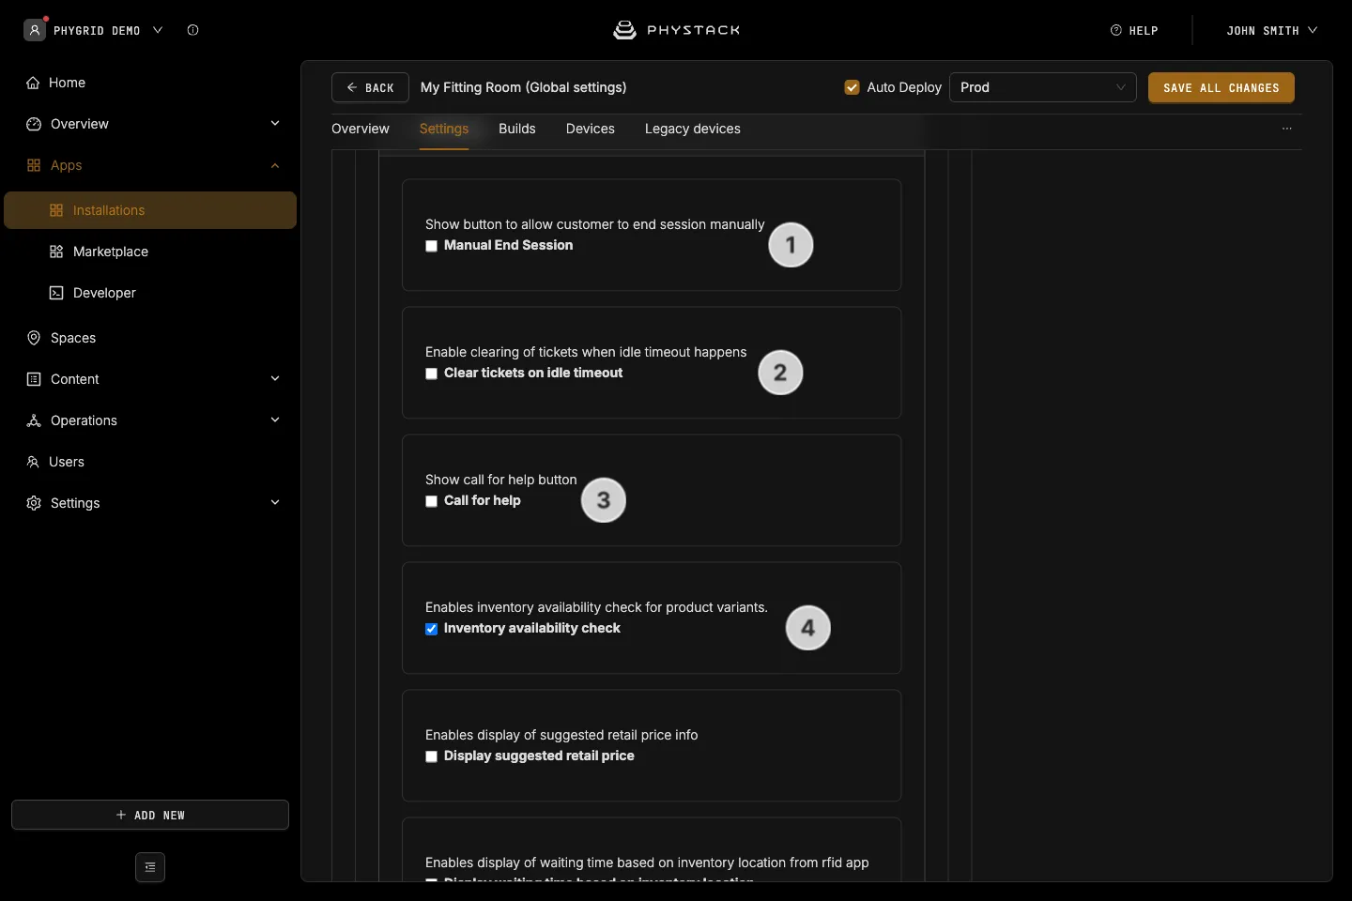Open the John Smith account menu

coord(1272,30)
